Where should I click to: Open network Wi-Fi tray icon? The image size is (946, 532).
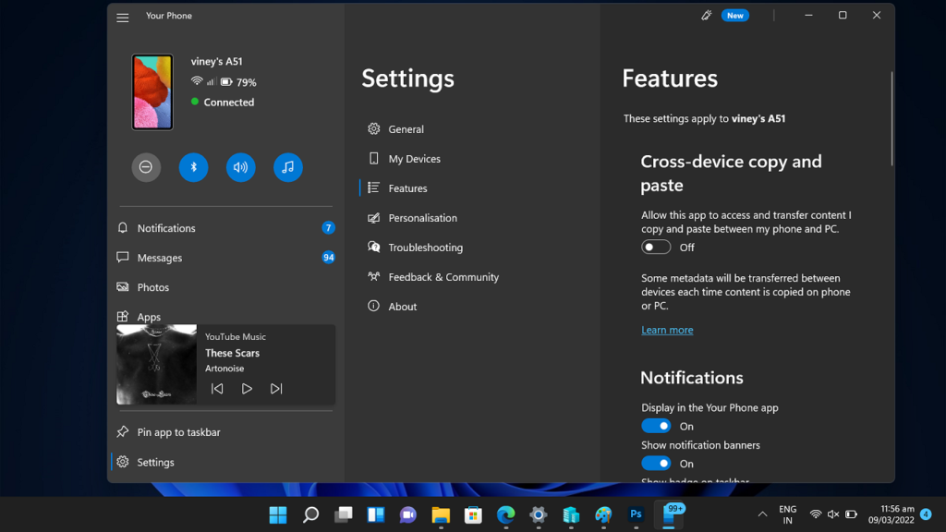tap(816, 514)
